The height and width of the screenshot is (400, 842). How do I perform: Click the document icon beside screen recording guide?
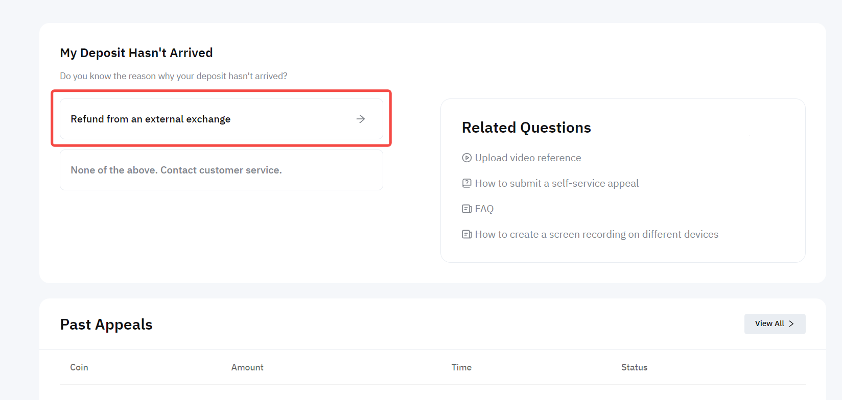coord(466,234)
